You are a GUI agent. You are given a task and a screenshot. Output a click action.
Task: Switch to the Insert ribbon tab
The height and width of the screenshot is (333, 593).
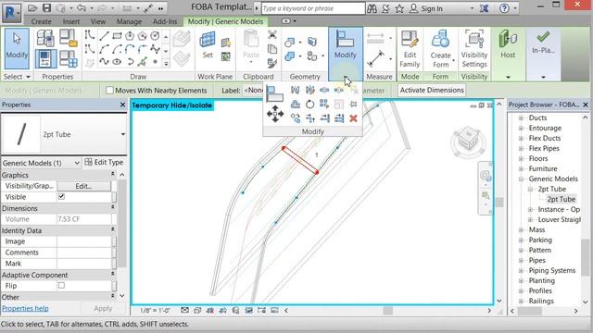coord(71,21)
